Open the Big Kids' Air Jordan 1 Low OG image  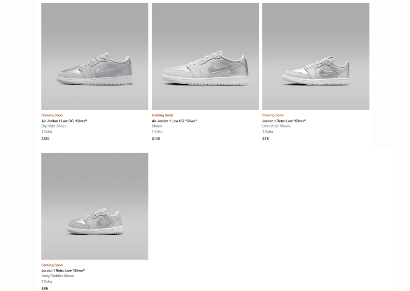click(x=95, y=56)
